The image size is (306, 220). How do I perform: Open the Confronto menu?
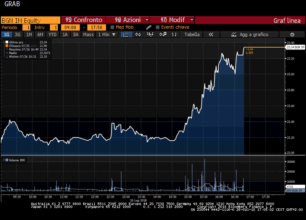click(x=83, y=20)
